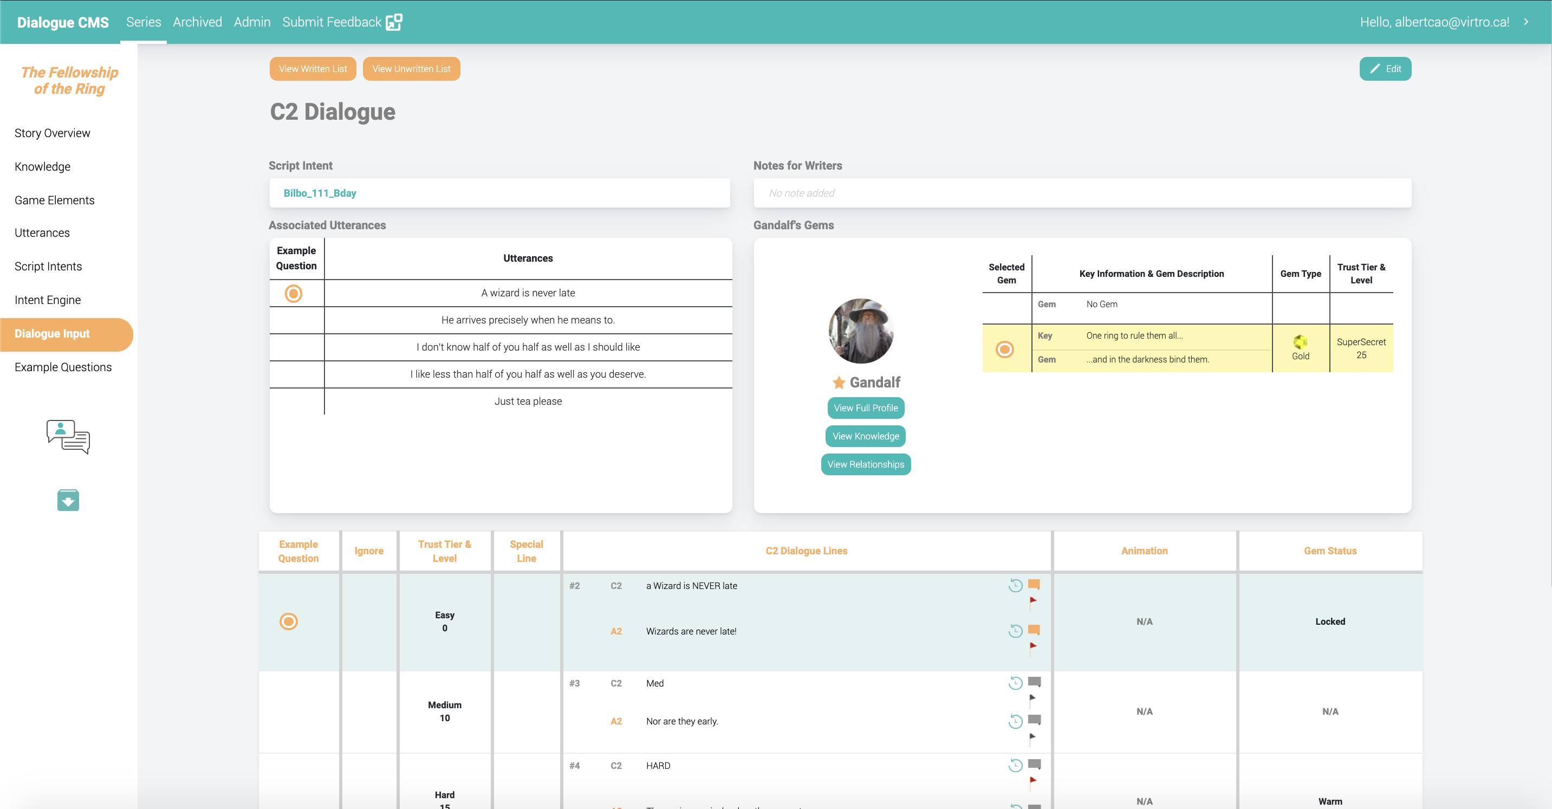
Task: Open history for 'Nor are they early.'
Action: click(x=1015, y=721)
